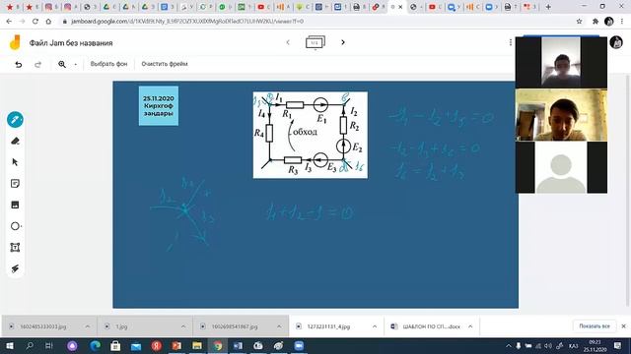Open the Chrome profile avatar
The height and width of the screenshot is (354, 631).
pyautogui.click(x=609, y=22)
